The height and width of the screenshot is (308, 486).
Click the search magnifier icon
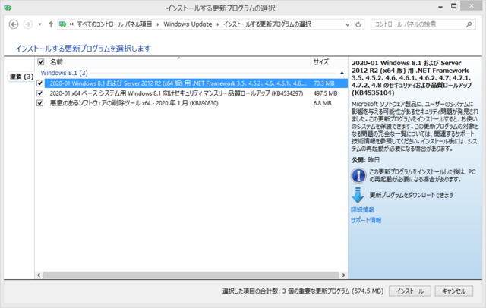(x=469, y=24)
